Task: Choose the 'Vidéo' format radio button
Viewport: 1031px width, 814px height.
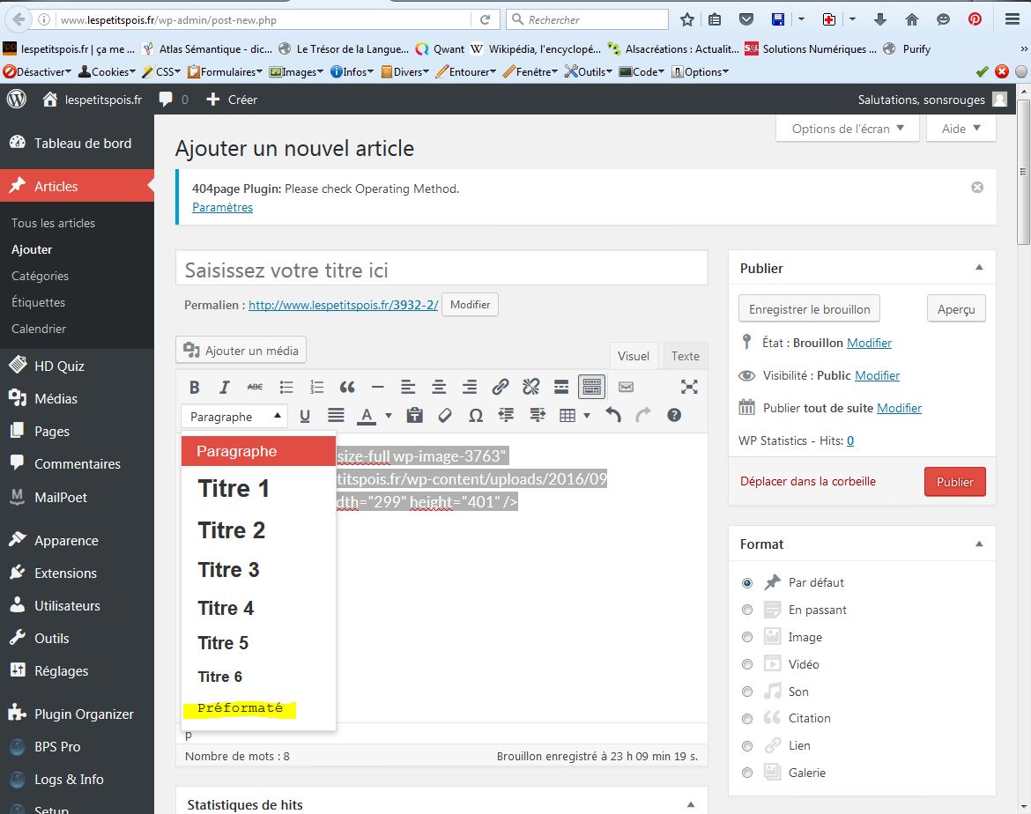Action: [x=747, y=664]
